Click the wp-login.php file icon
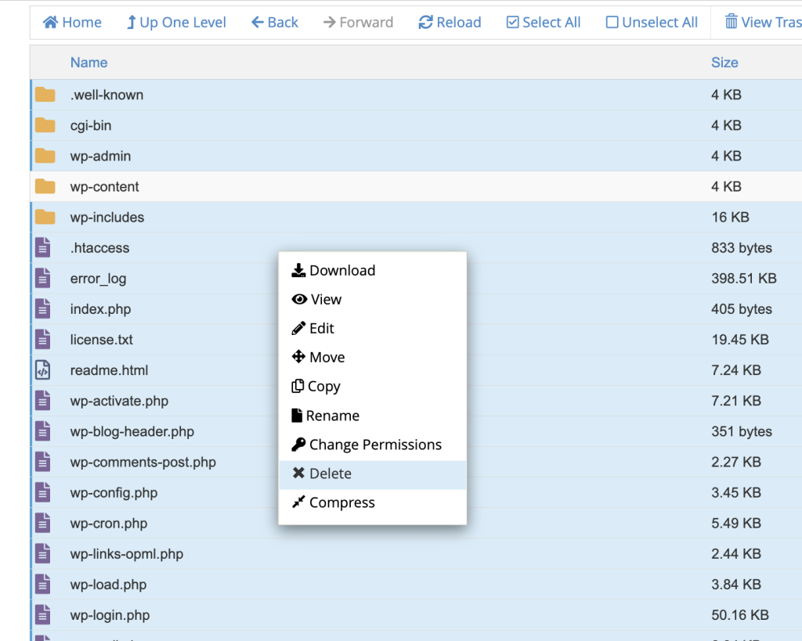802x641 pixels. (x=43, y=615)
